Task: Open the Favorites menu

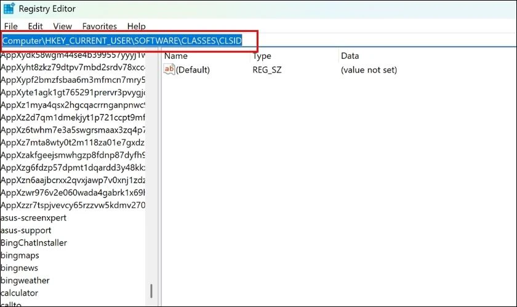Action: [x=100, y=26]
